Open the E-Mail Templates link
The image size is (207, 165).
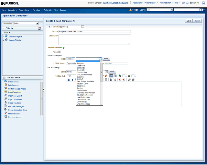(14, 92)
